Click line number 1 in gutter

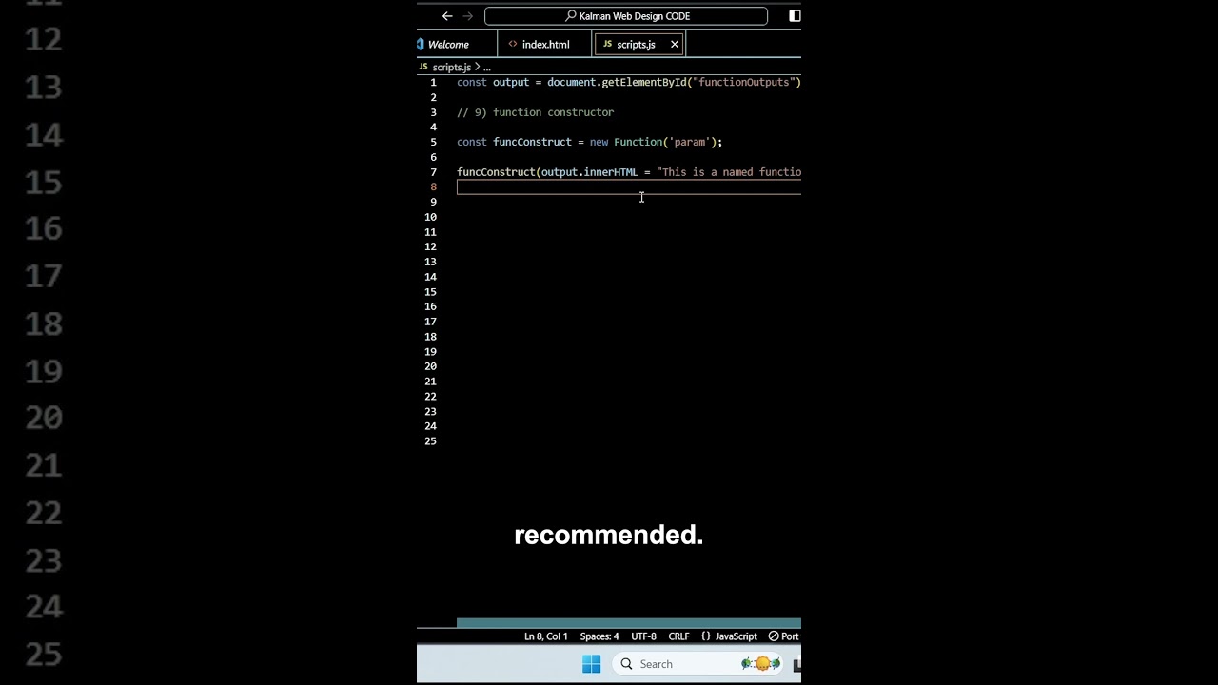433,83
